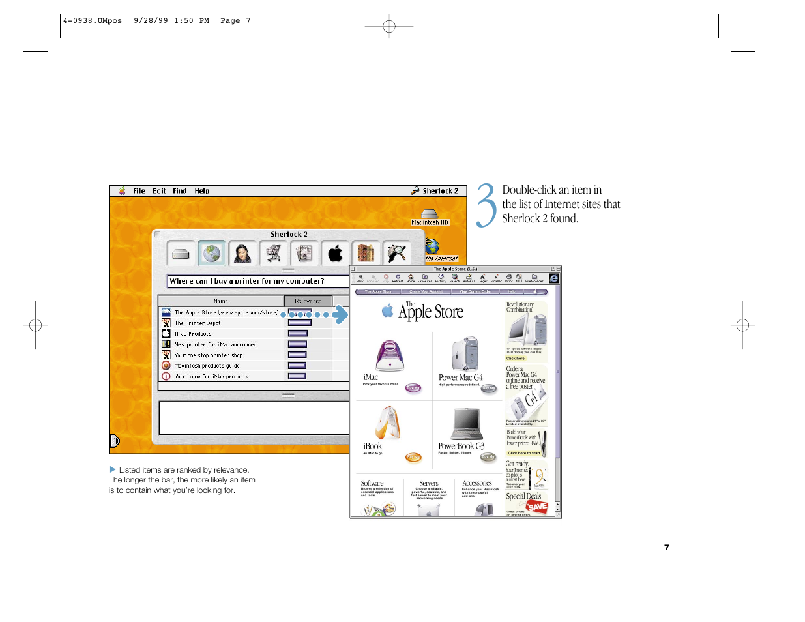Open Preferences in the browser toolbar

pyautogui.click(x=534, y=278)
